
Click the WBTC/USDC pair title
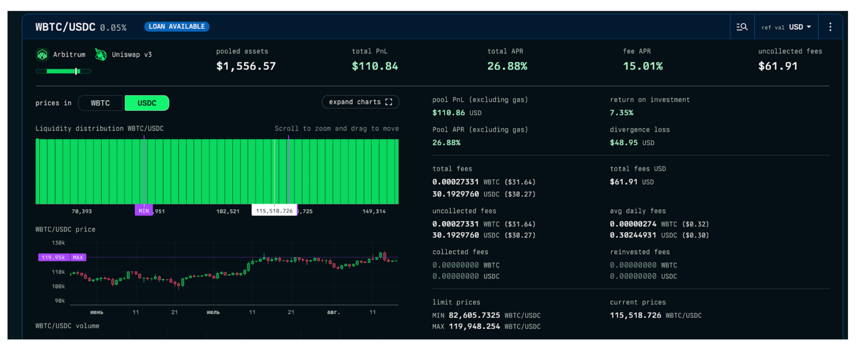(65, 27)
